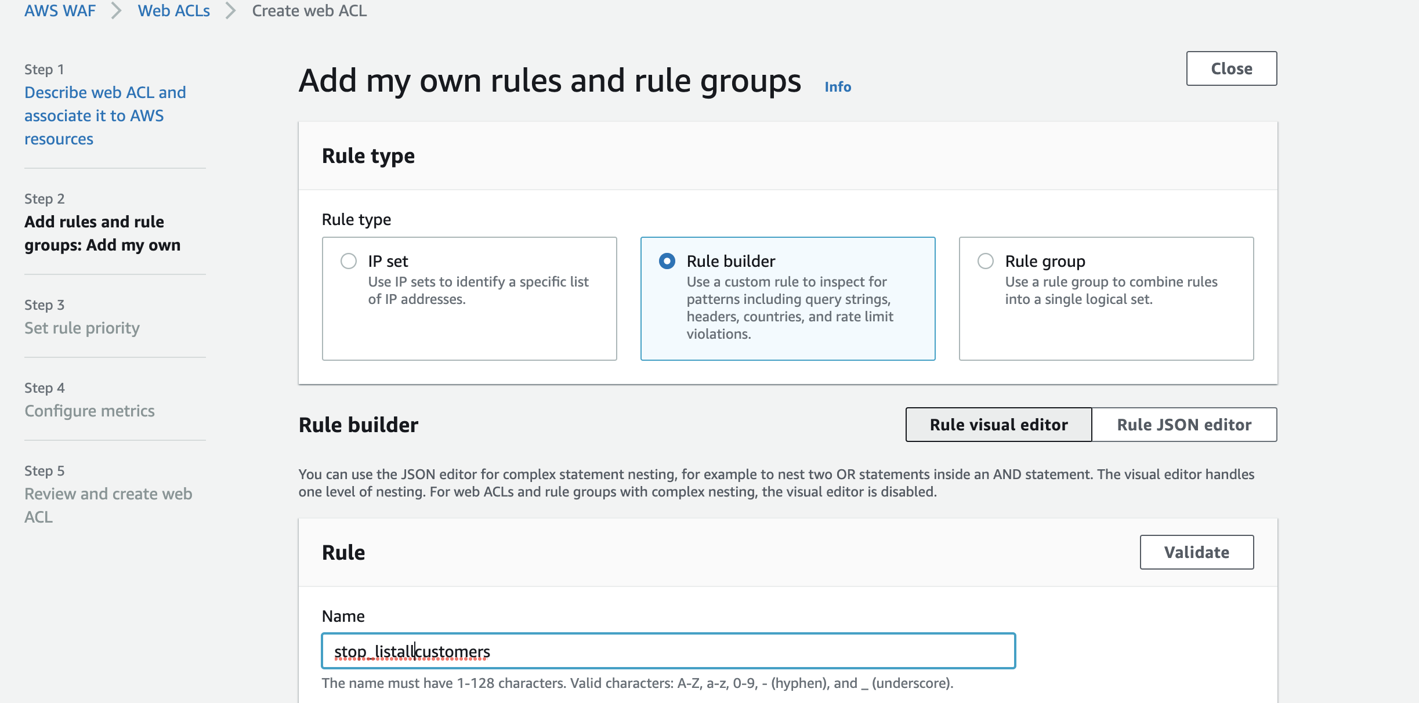Screen dimensions: 1419x703
Task: Open the Info link beside heading
Action: [x=838, y=86]
